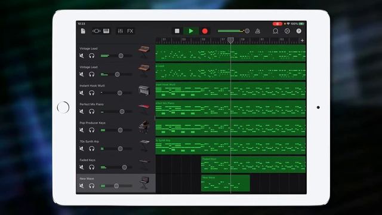Mute the Perfect Mix Piano track
Image resolution: width=382 pixels, height=215 pixels.
coord(82,112)
